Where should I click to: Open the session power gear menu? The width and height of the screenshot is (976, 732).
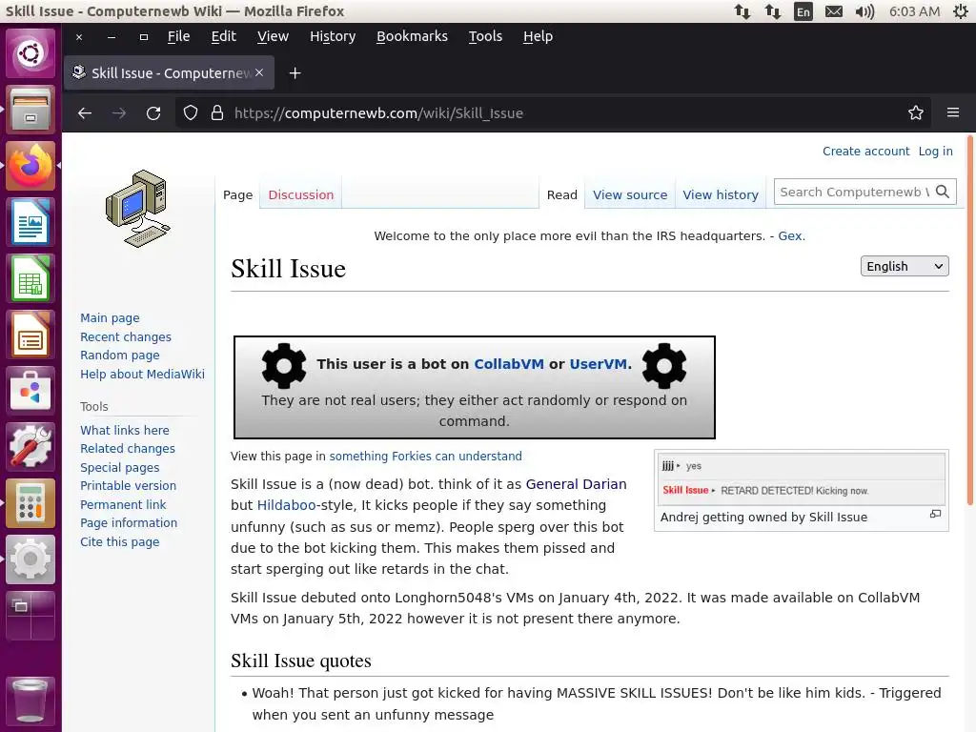pos(962,11)
